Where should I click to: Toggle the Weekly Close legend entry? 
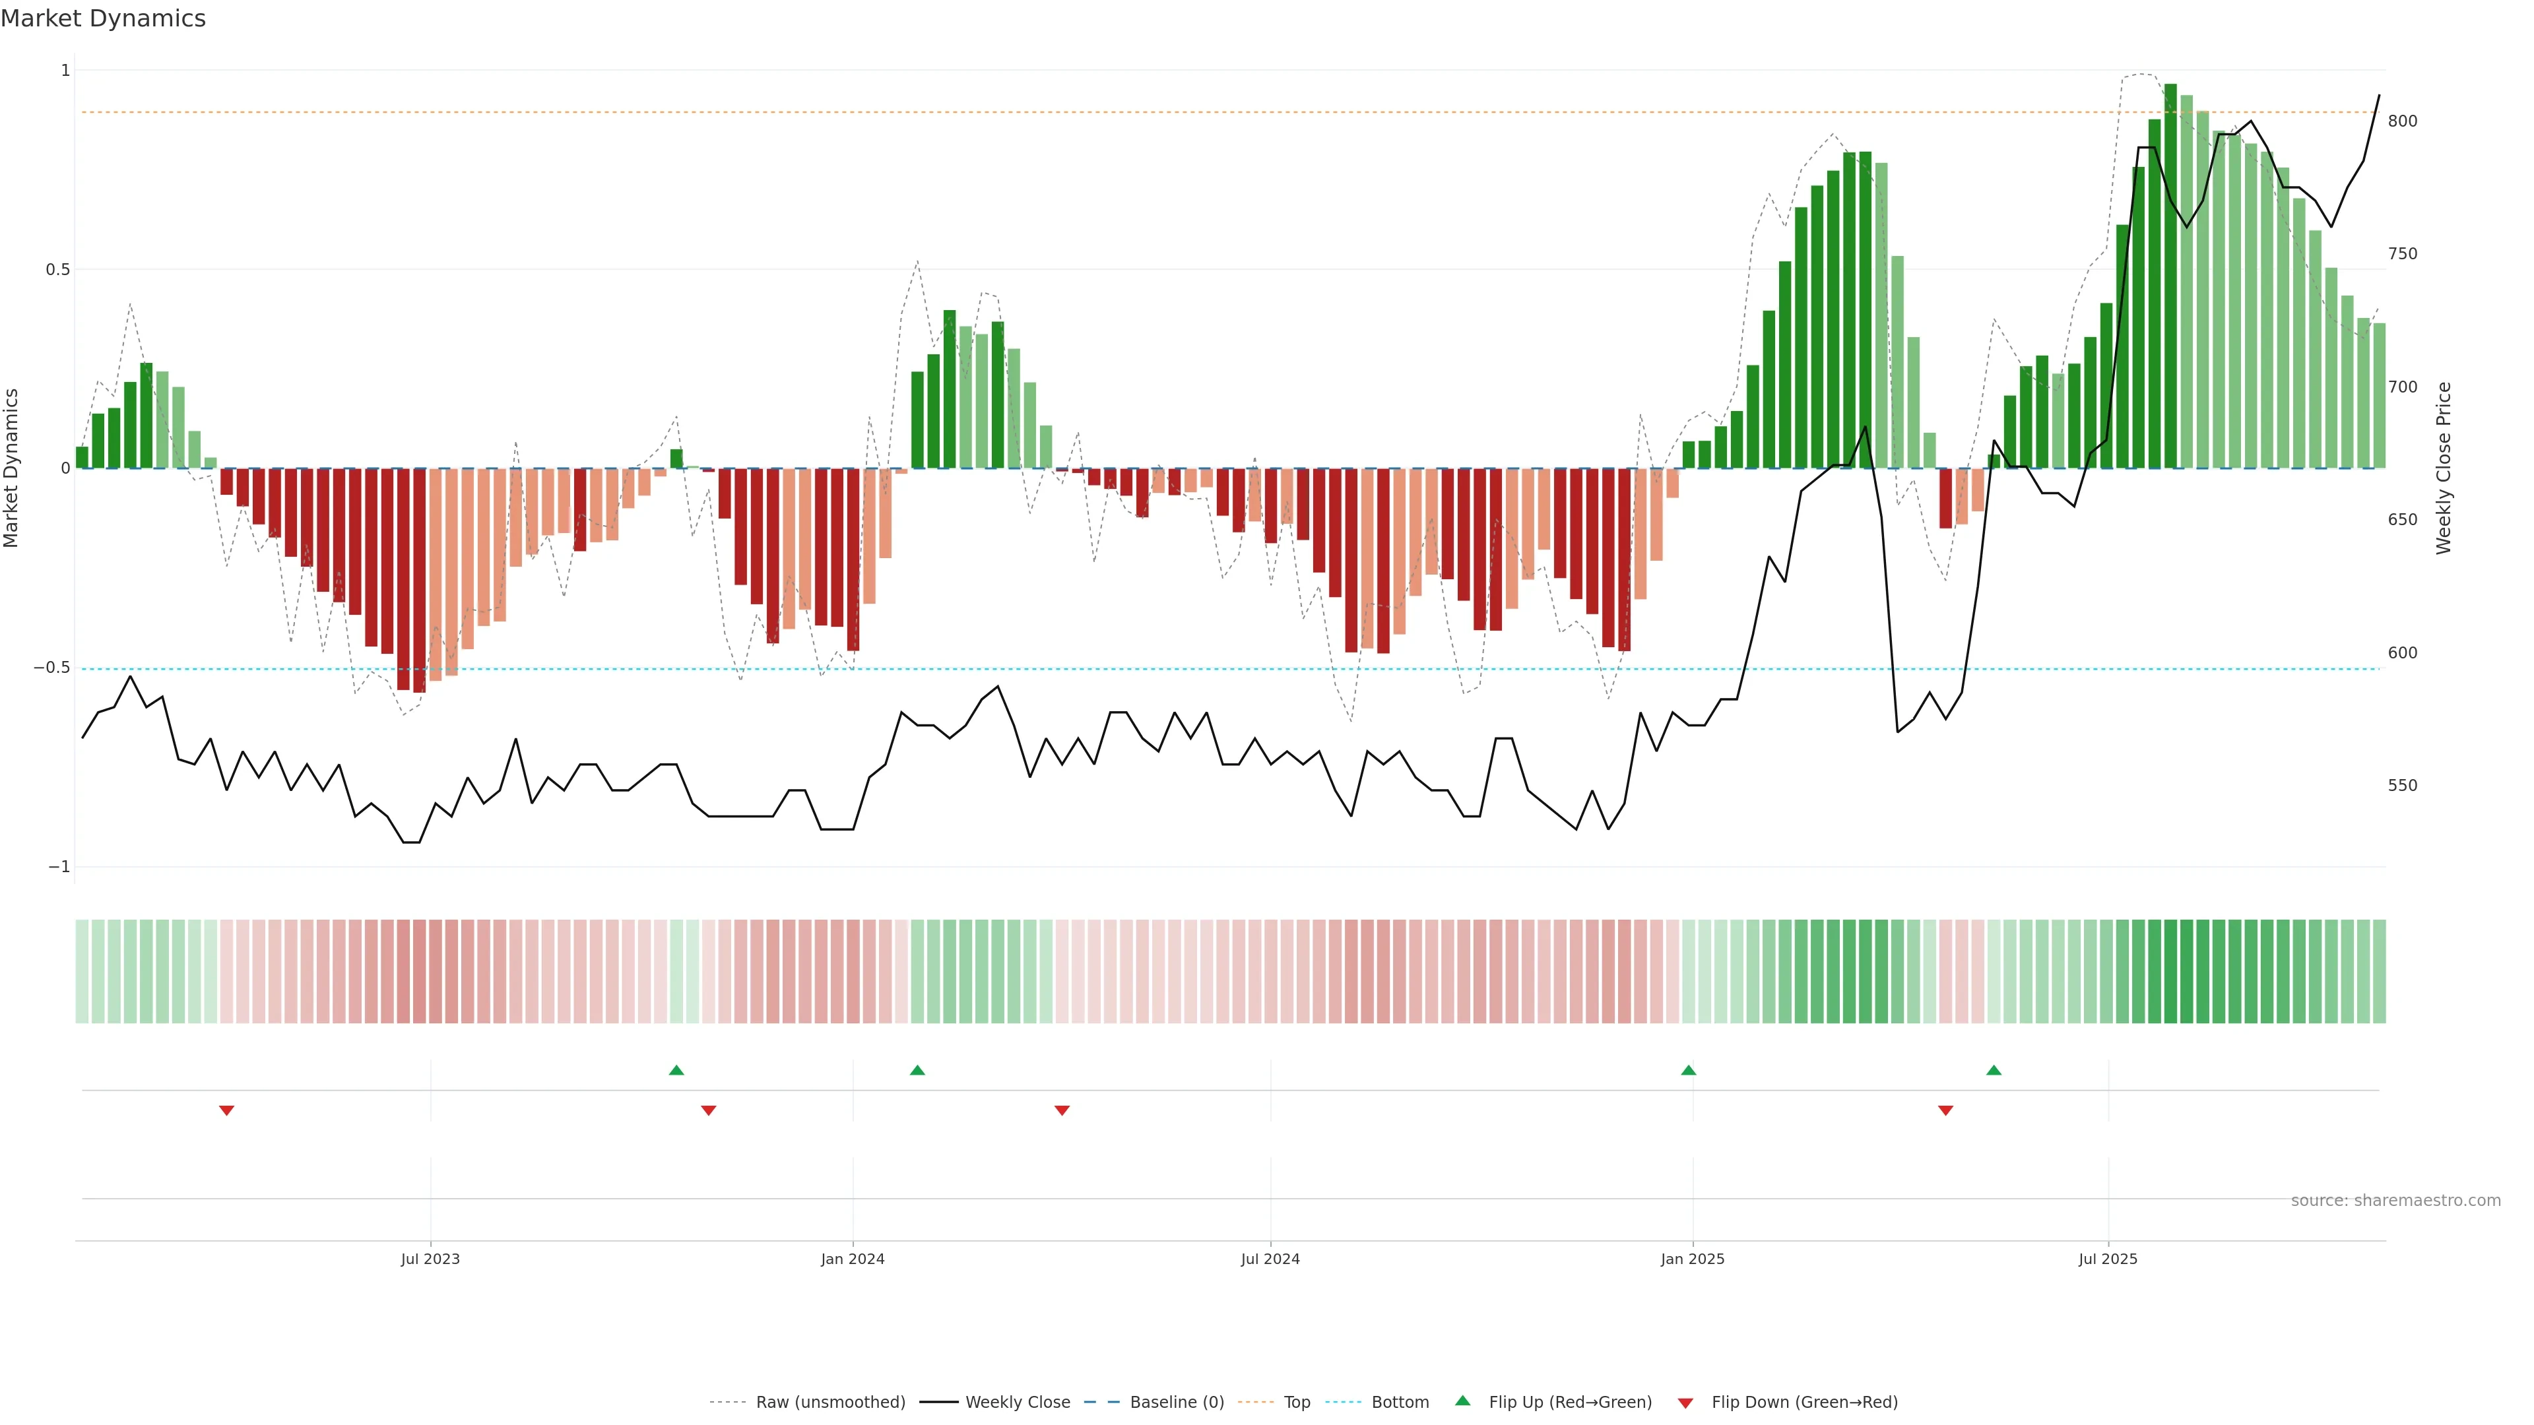pyautogui.click(x=1017, y=1403)
